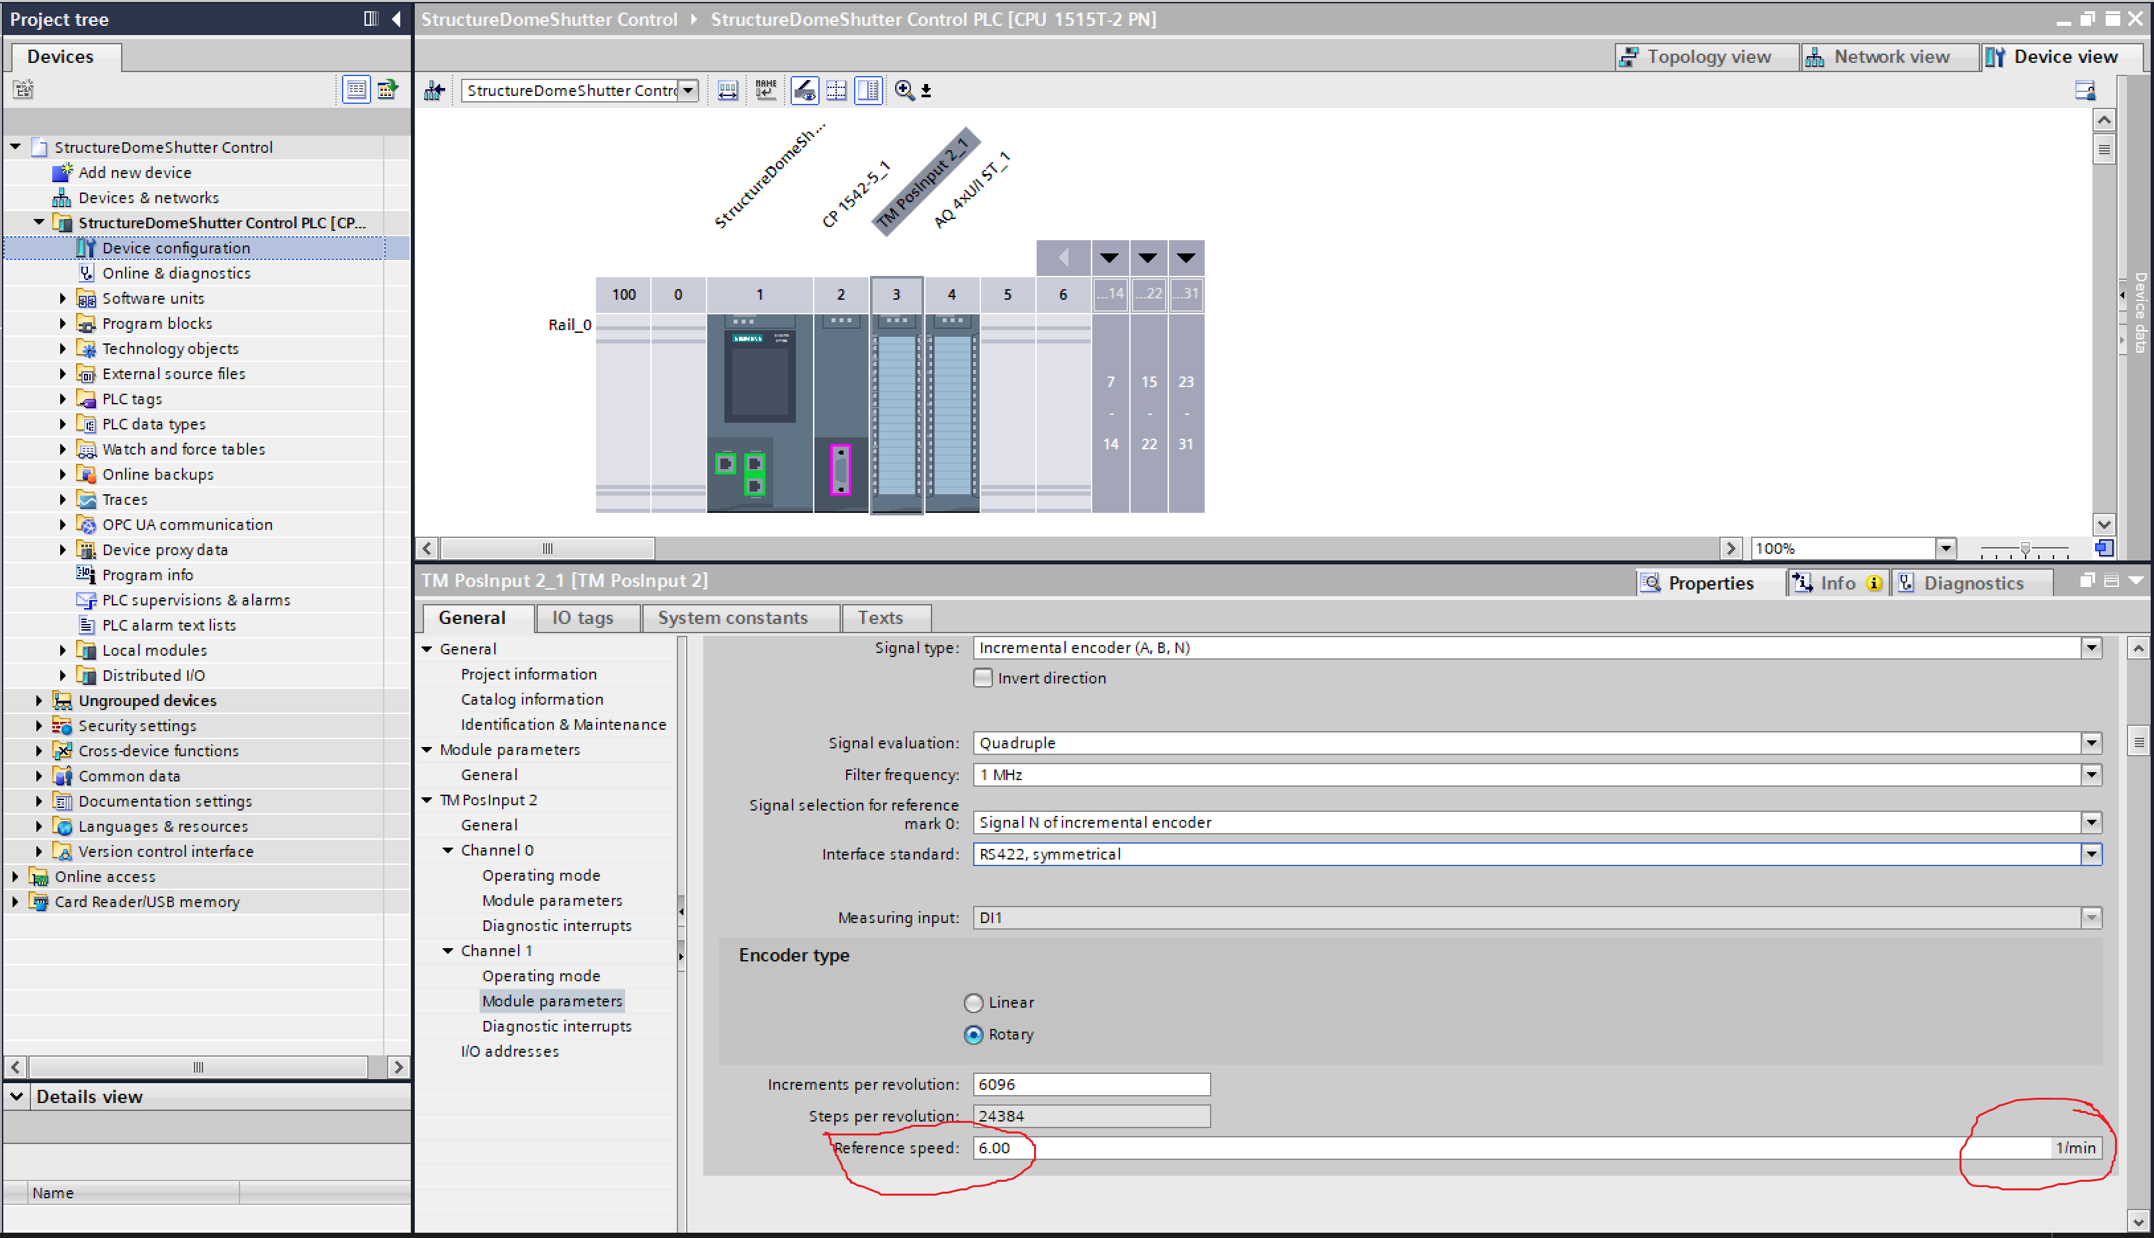
Task: Enable the Invert direction checkbox
Action: [982, 678]
